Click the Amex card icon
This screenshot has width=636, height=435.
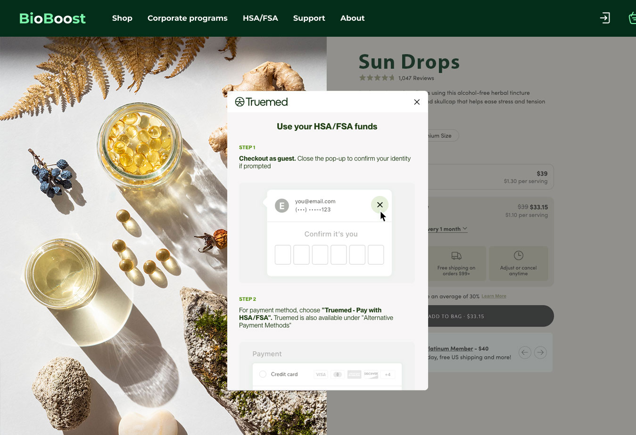click(x=354, y=374)
